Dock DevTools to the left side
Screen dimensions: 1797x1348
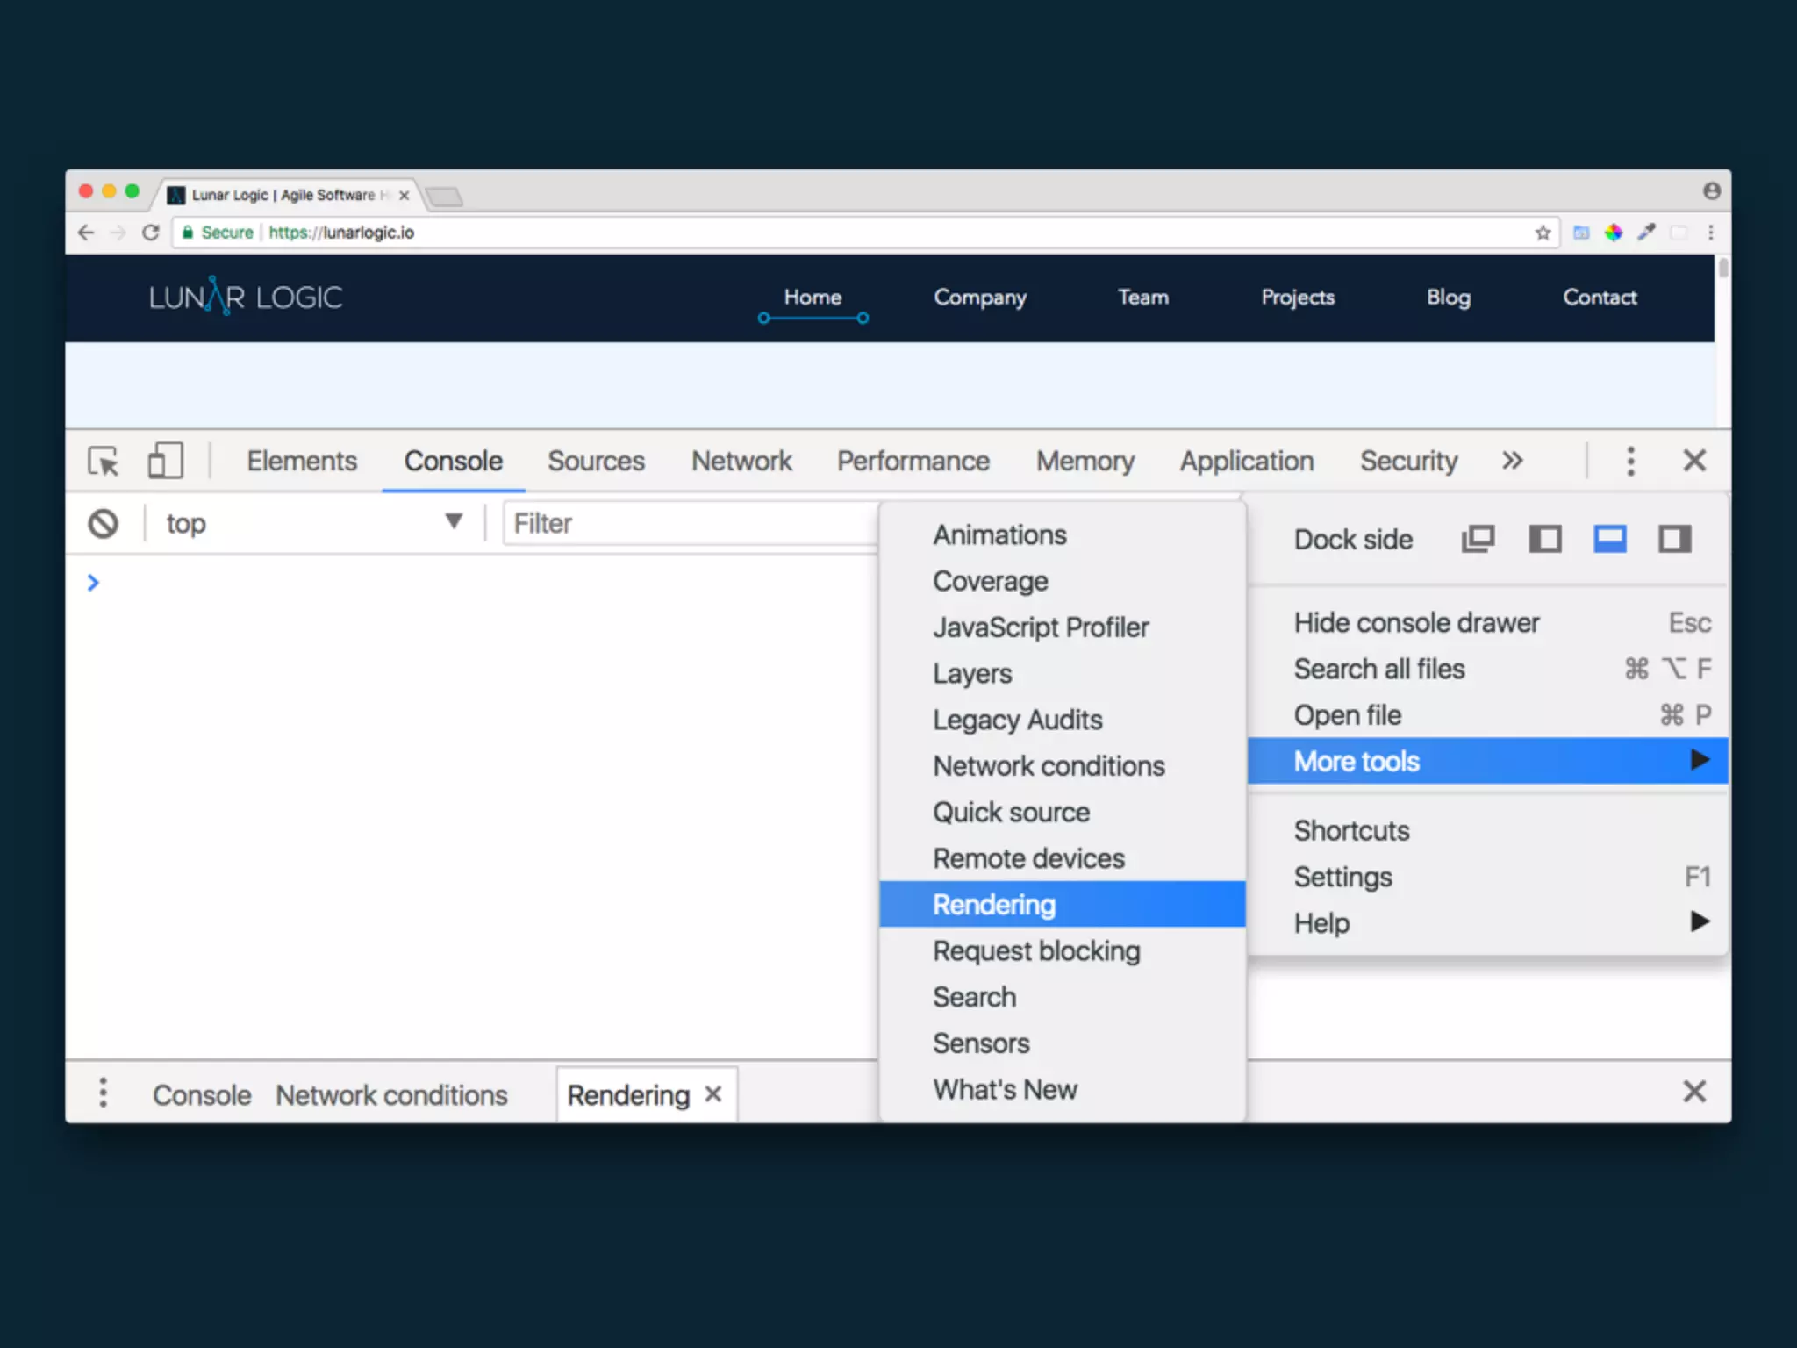1544,539
